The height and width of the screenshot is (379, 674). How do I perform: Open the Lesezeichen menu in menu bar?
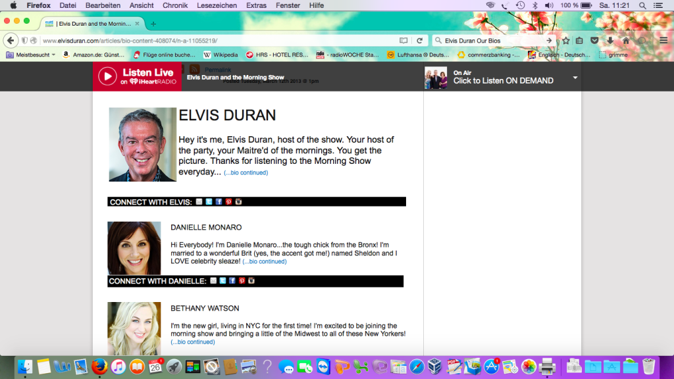pos(217,5)
